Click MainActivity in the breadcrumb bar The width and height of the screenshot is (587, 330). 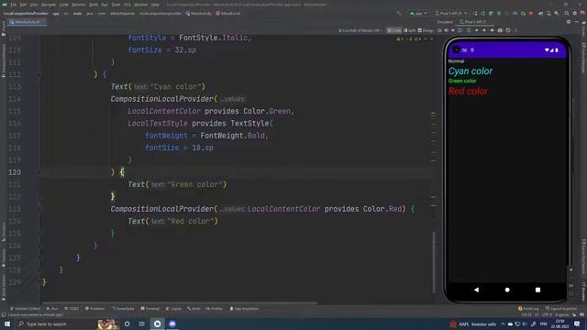click(x=198, y=14)
